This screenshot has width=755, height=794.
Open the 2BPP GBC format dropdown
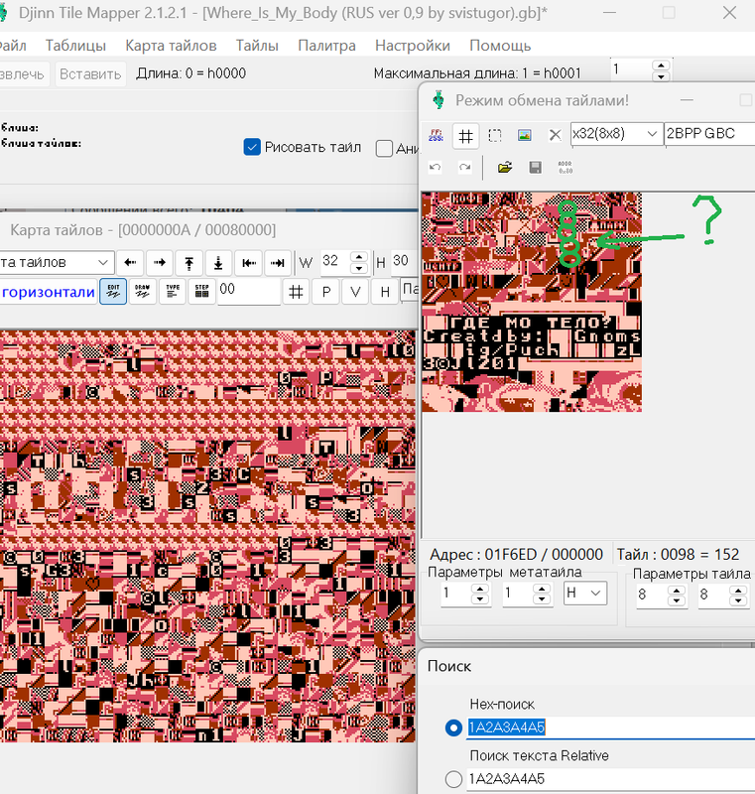[709, 134]
